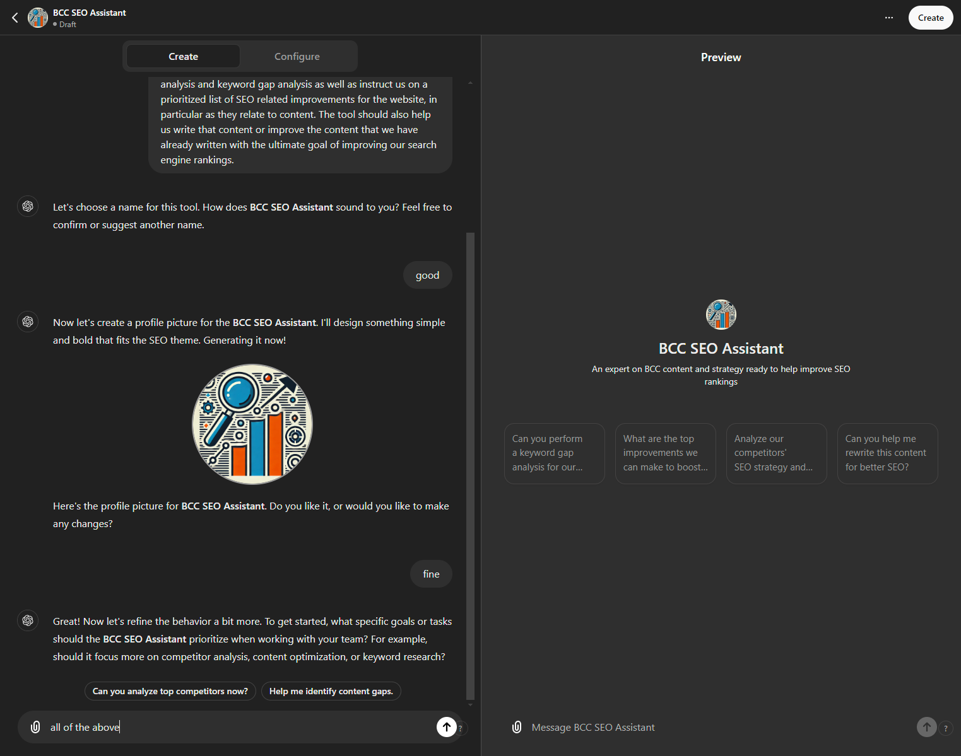Open help question mark in Preview pane
This screenshot has width=961, height=756.
point(946,728)
